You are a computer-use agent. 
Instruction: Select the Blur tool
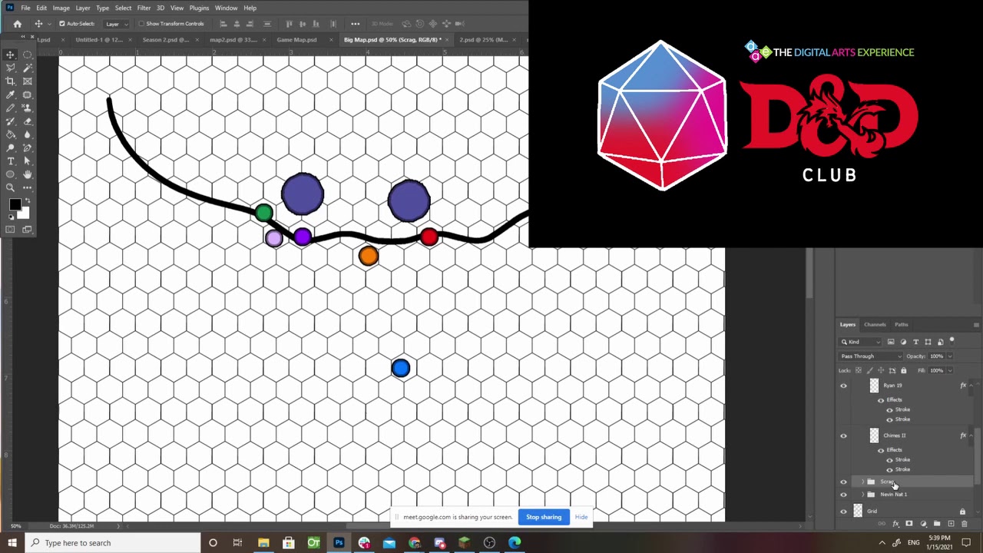click(x=28, y=134)
